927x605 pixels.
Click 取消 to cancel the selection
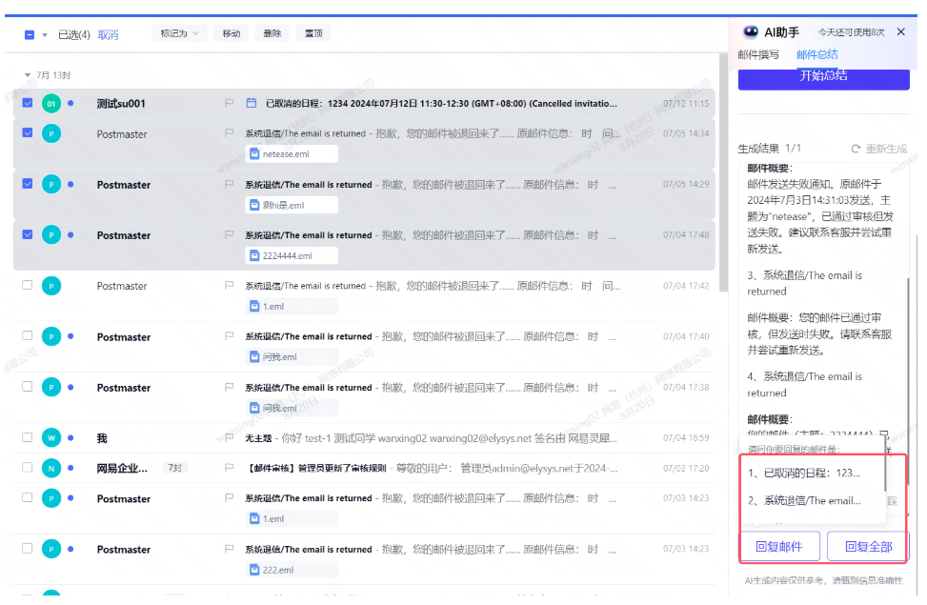click(109, 35)
